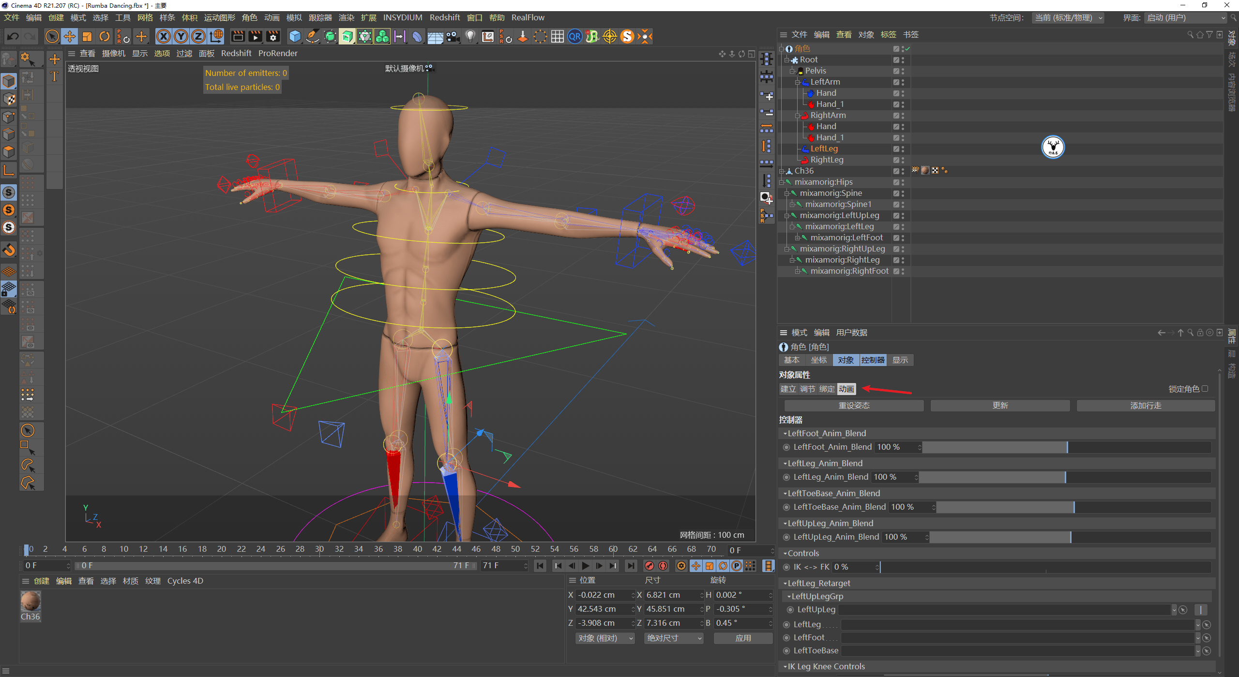
Task: Open the Render Settings
Action: [x=272, y=36]
